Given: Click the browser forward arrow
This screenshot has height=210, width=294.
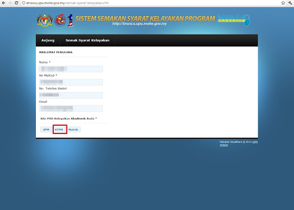Looking at the screenshot, I should [10, 3].
